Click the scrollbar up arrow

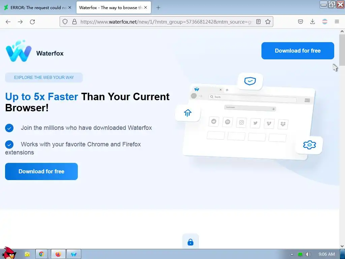[342, 31]
